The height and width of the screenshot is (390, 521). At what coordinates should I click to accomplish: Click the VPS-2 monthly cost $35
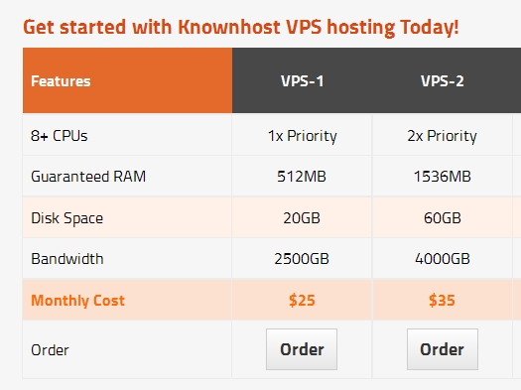442,301
